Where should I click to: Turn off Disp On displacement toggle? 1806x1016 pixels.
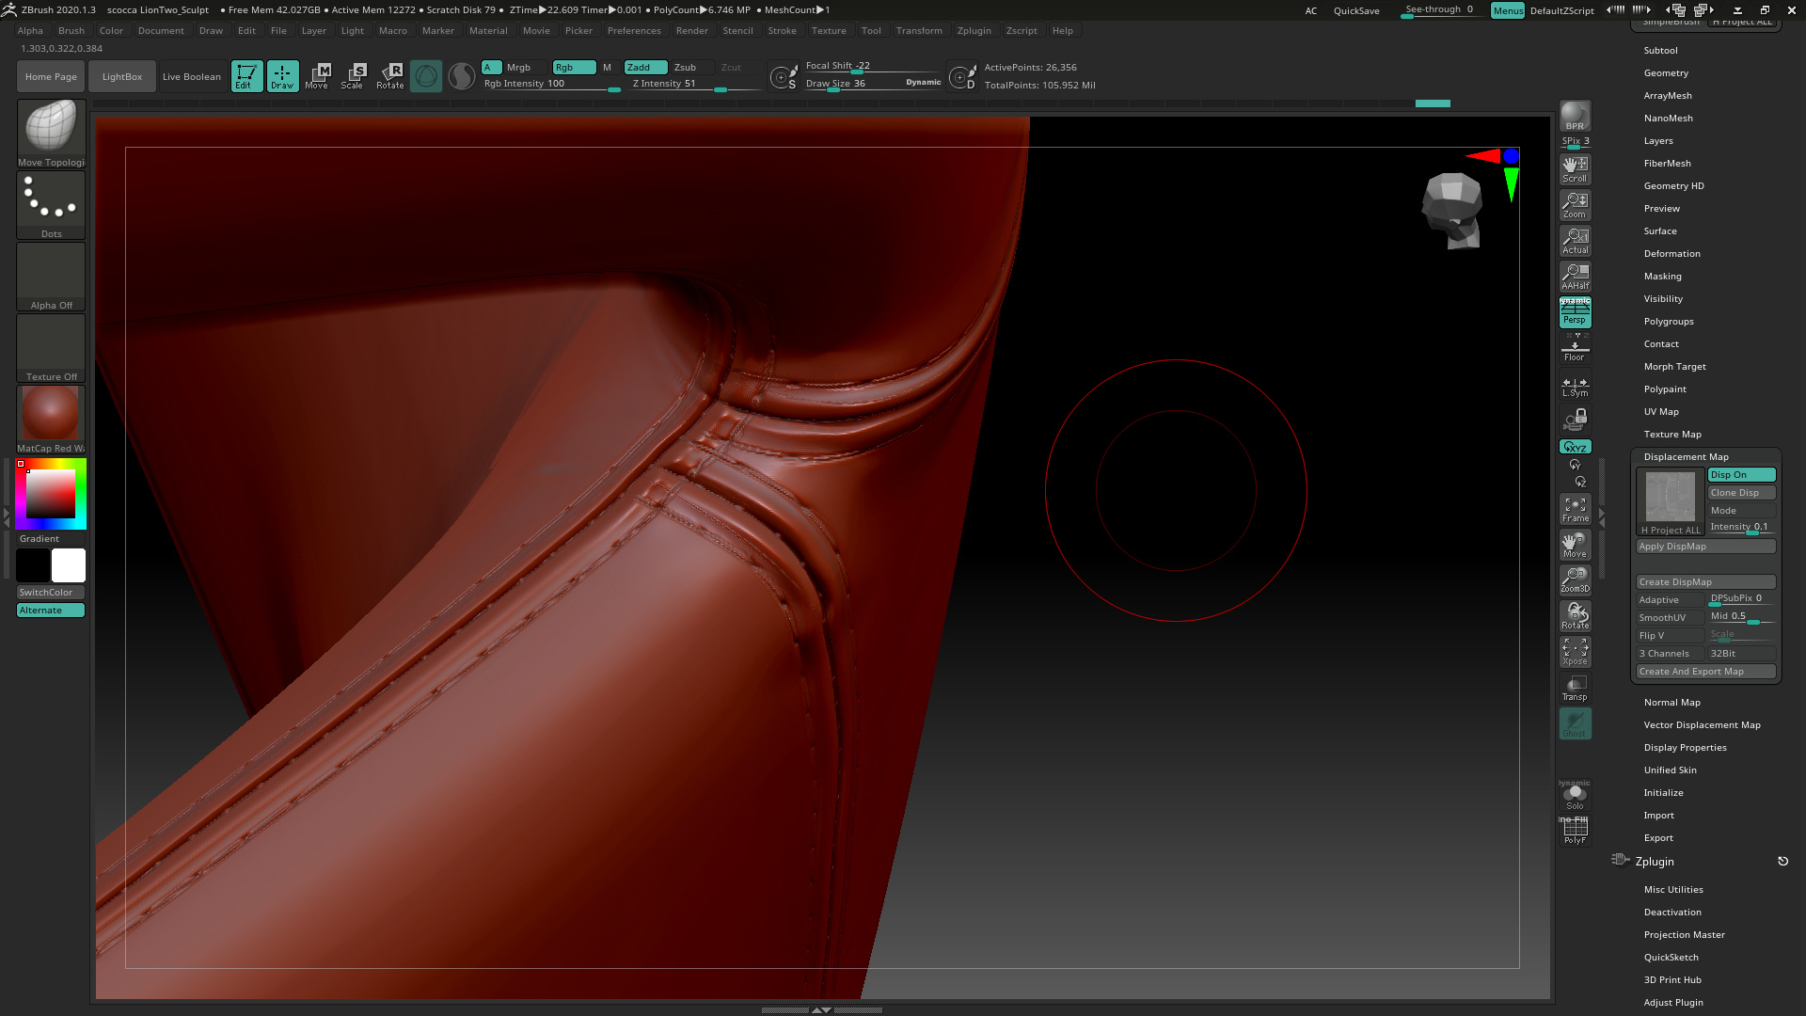tap(1741, 475)
